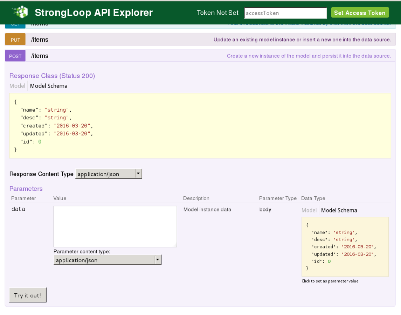The height and width of the screenshot is (315, 401).
Task: Click the 'Response Class (Status 200)' heading
Action: [52, 76]
